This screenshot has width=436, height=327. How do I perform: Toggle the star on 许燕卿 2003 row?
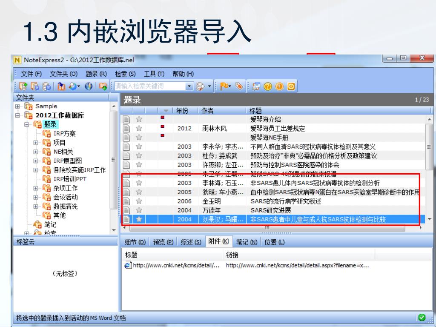(x=139, y=165)
